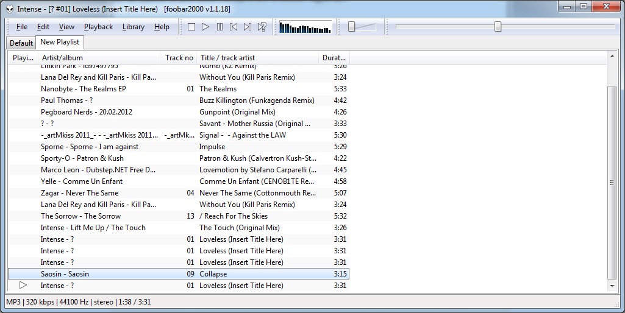Open the Library menu

(x=133, y=27)
